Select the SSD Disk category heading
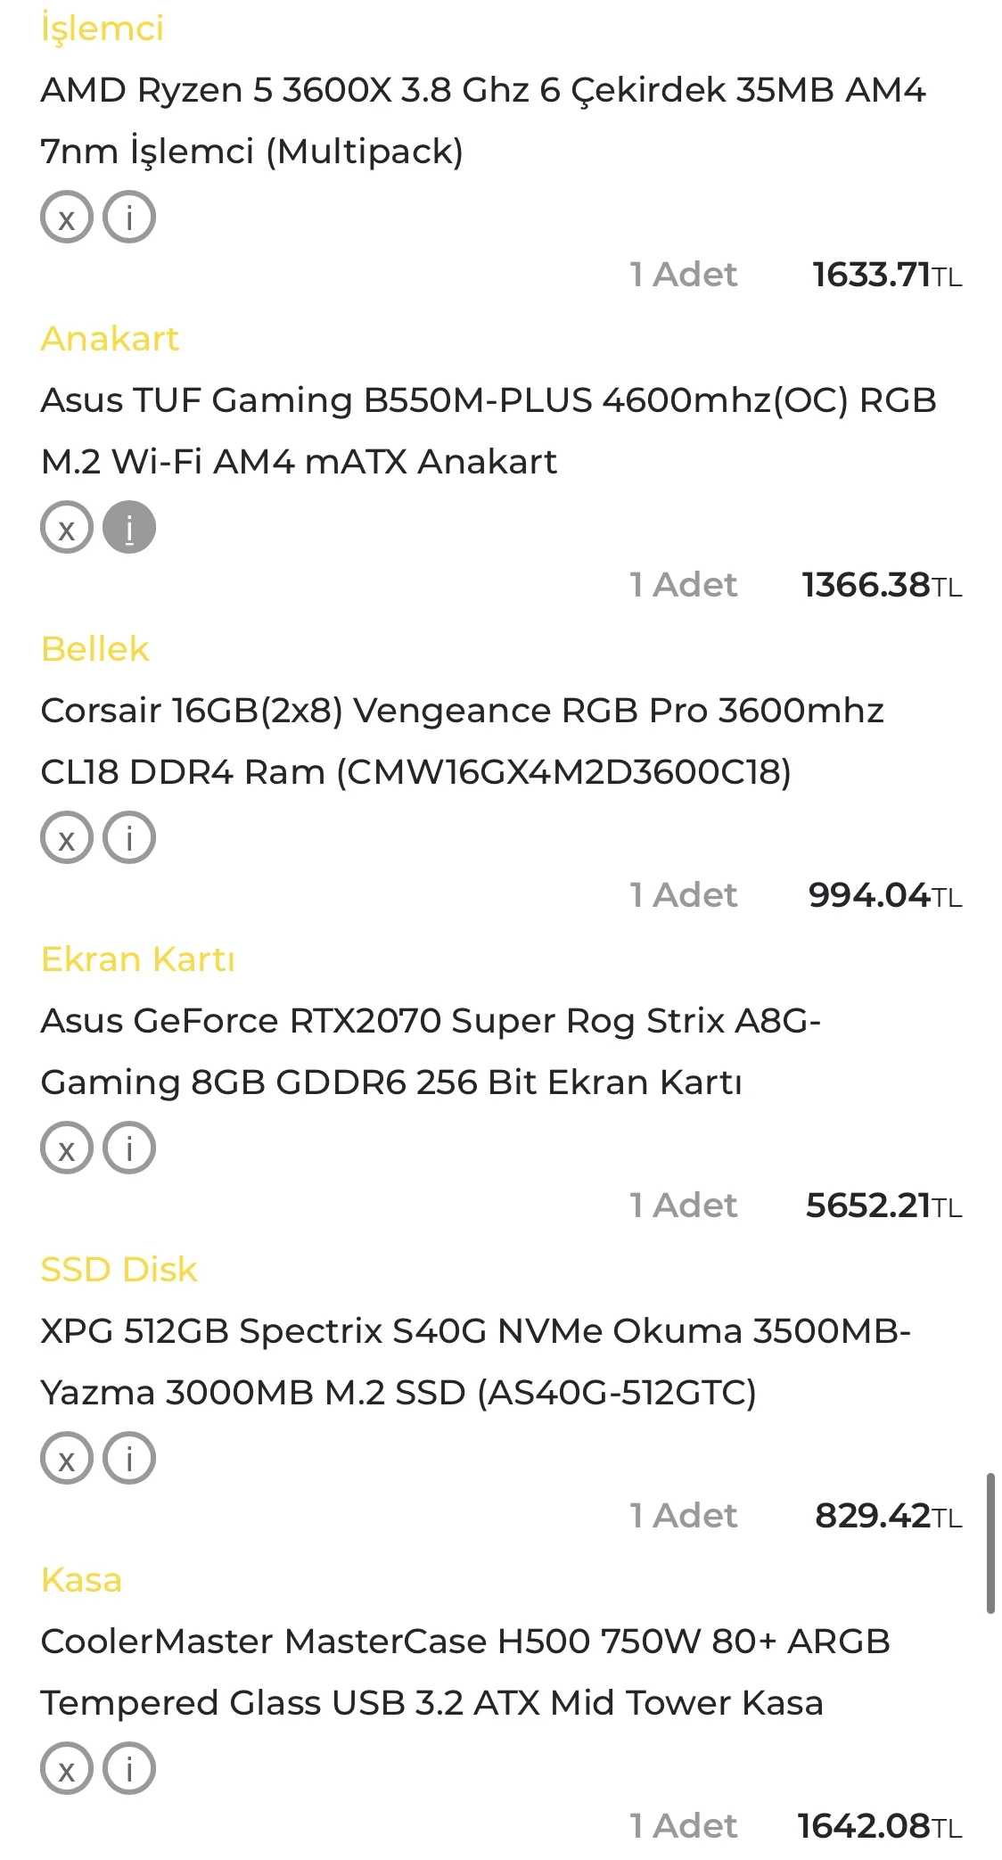 pos(119,1270)
